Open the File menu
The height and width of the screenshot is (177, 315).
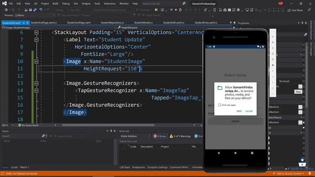click(11, 3)
